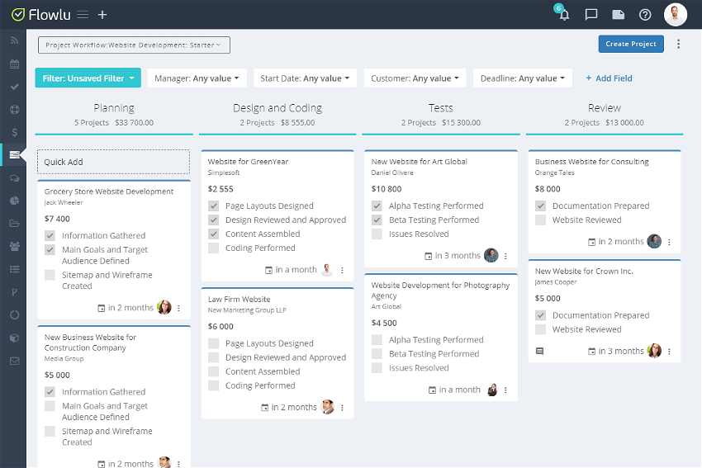Screen dimensions: 702x468
Task: Check Website Reviewed for Business Website for Consulting
Action: pos(541,220)
